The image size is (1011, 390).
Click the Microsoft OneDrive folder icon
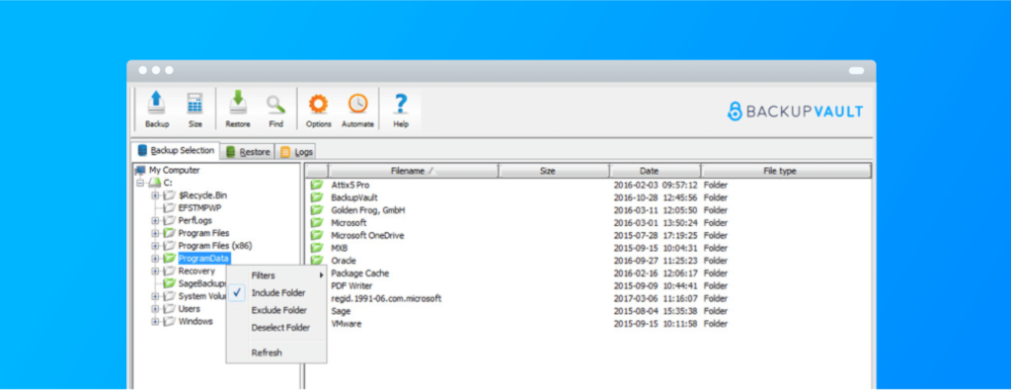pos(317,235)
